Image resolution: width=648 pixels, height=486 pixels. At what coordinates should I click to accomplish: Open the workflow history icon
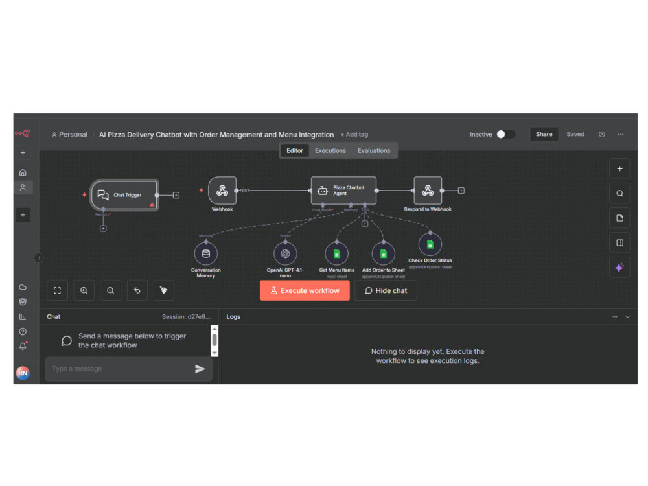pos(602,134)
